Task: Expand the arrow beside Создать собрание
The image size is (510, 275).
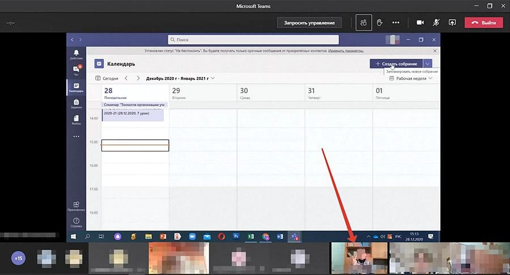Action: (427, 63)
